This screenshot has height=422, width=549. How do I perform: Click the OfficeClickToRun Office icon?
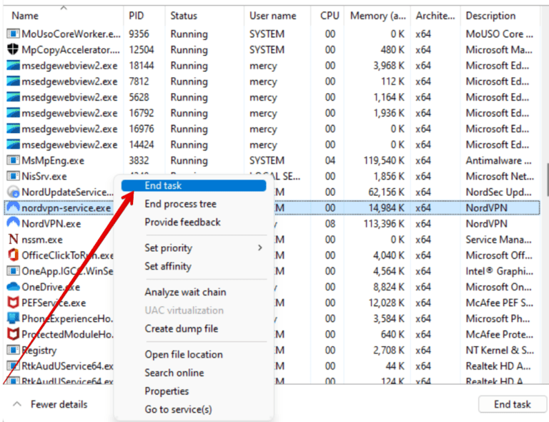pyautogui.click(x=13, y=255)
